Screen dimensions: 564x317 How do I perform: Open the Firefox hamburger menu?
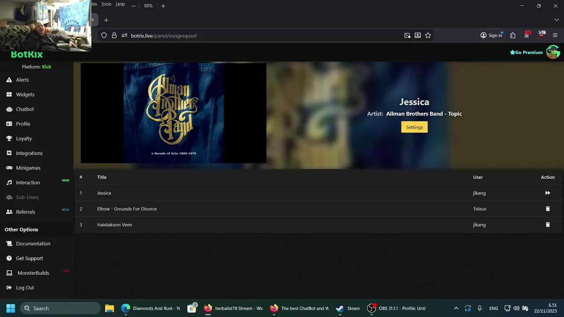point(555,36)
